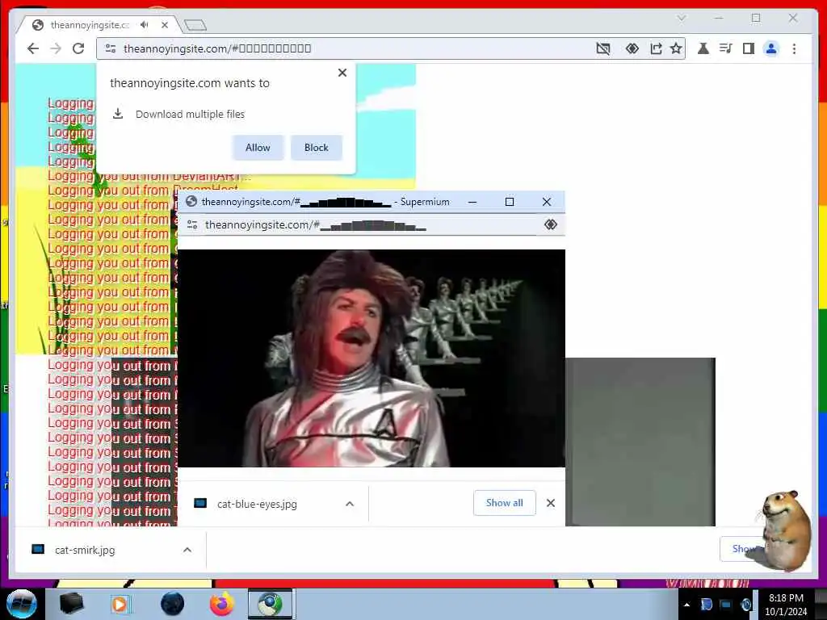Bookmark this page with star icon
Image resolution: width=827 pixels, height=620 pixels.
676,49
